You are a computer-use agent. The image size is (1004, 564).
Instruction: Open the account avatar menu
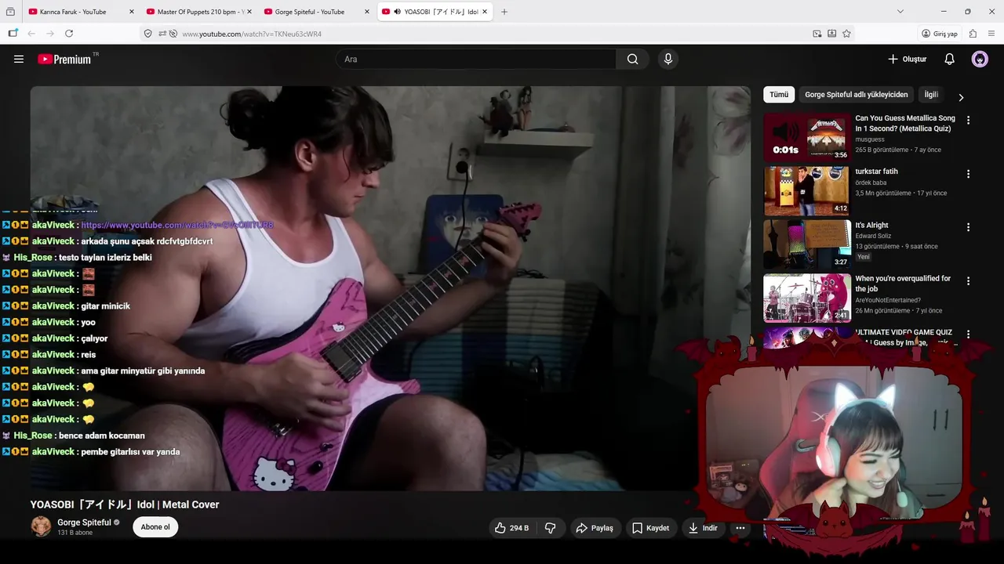click(980, 59)
